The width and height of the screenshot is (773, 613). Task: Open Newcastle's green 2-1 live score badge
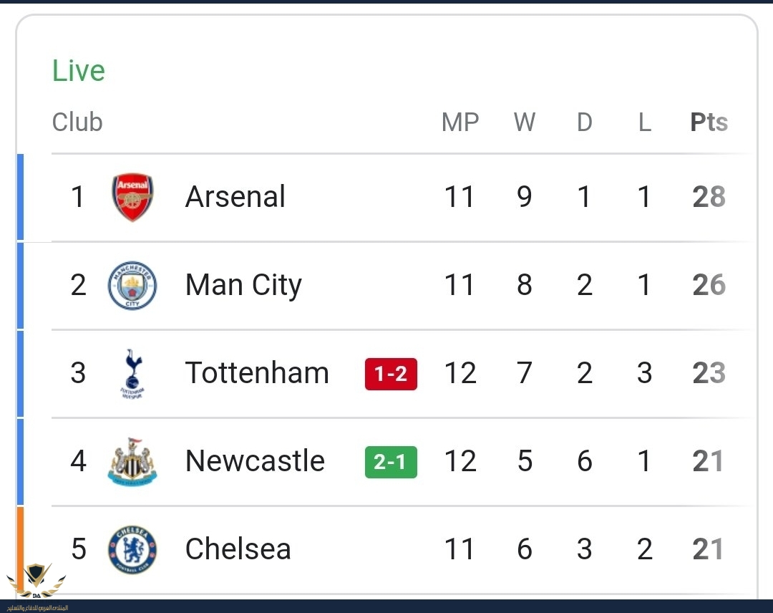[x=391, y=462]
